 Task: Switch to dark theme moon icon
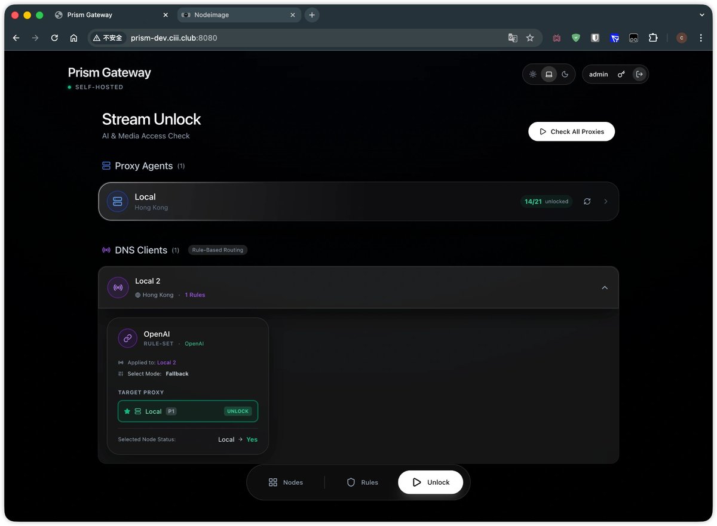[x=565, y=75]
